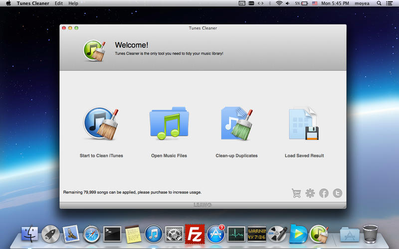Open Music Files via the folder icon
Image resolution: width=399 pixels, height=249 pixels.
tap(169, 124)
